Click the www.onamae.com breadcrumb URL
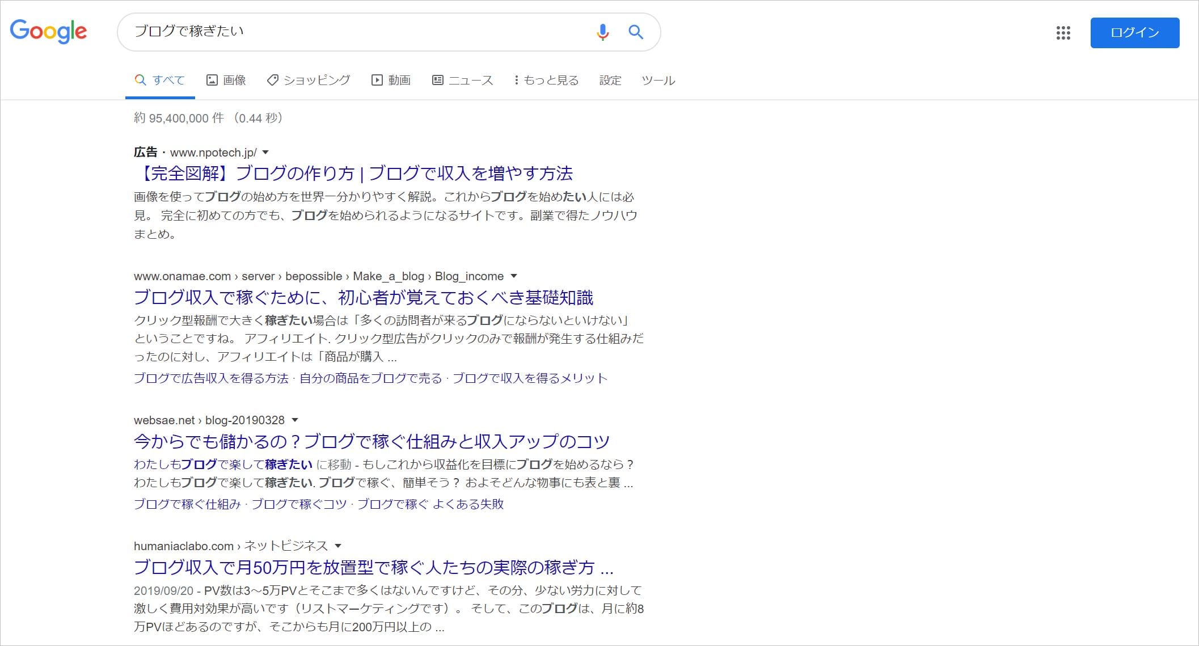 [x=319, y=276]
